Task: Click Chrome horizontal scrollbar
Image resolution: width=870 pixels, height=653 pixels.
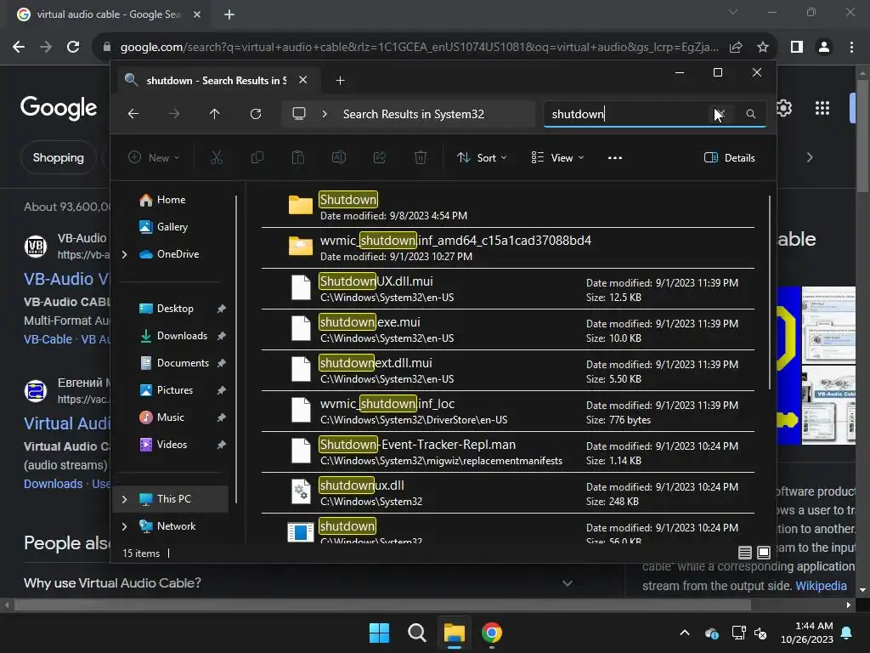Action: 383,605
